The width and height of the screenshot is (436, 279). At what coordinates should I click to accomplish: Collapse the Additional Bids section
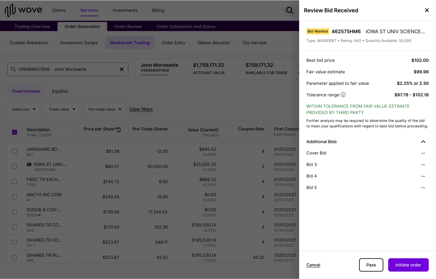coord(423,141)
